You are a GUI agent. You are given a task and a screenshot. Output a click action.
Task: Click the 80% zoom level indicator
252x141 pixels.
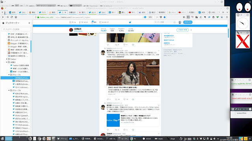150,17
